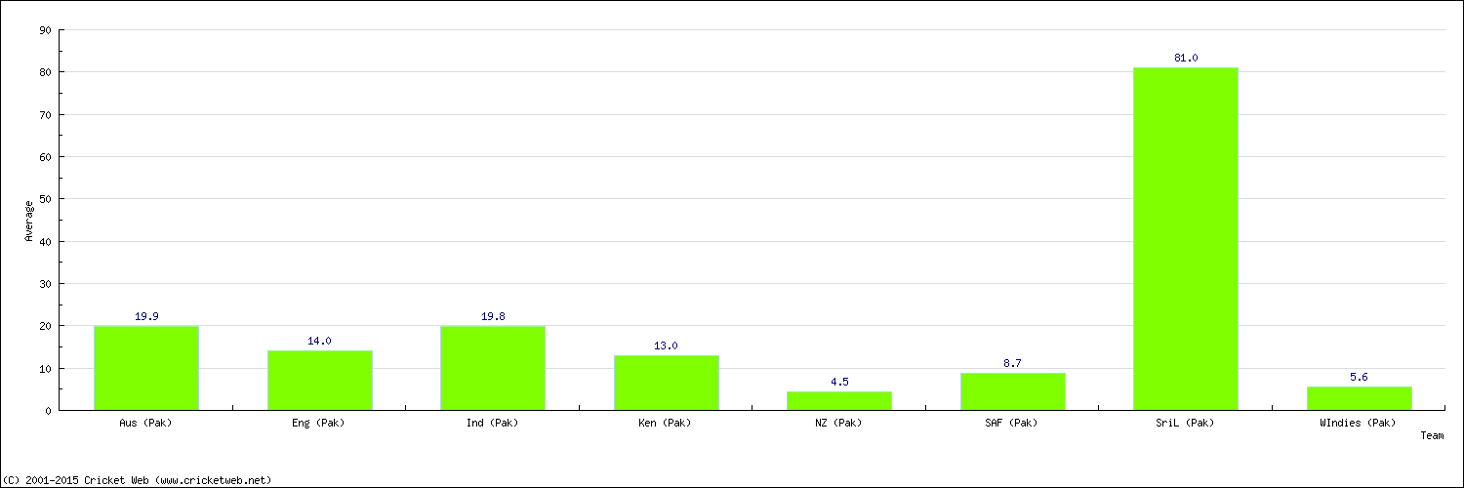
Task: Click the WIndies (Pak) green bar
Action: tap(1360, 398)
